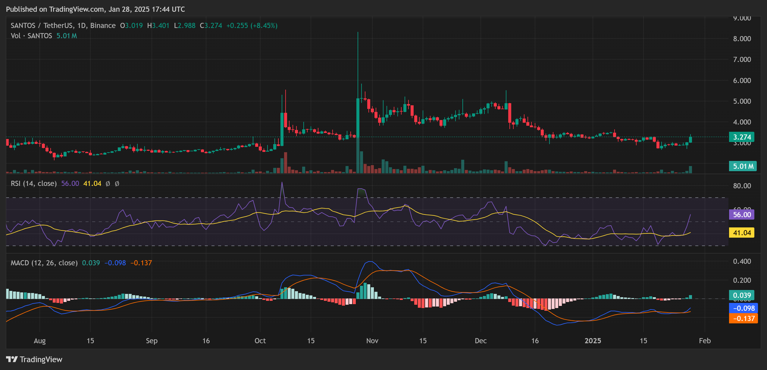Click the Sep label on time axis

point(152,341)
